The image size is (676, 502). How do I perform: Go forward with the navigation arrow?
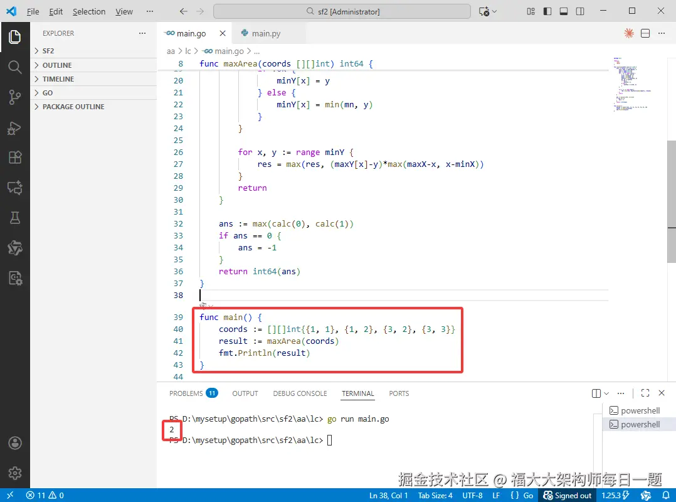click(200, 11)
